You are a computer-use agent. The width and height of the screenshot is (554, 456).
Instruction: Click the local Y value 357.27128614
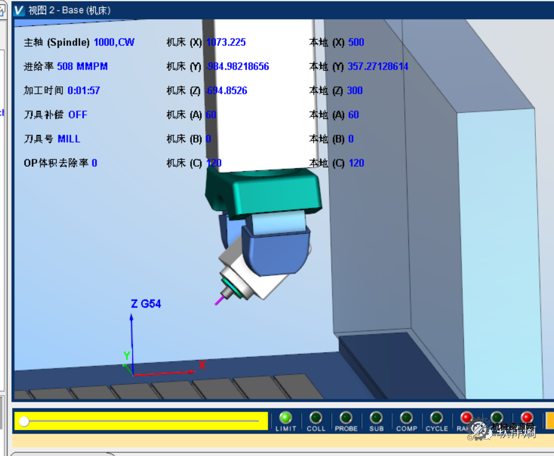point(378,66)
